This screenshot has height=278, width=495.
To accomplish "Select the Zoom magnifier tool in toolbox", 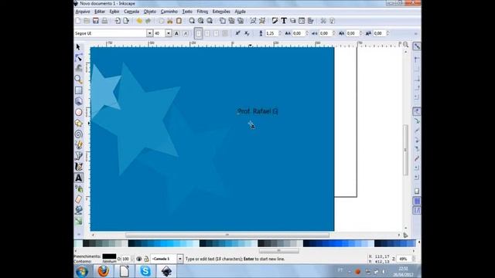I will pos(79,79).
